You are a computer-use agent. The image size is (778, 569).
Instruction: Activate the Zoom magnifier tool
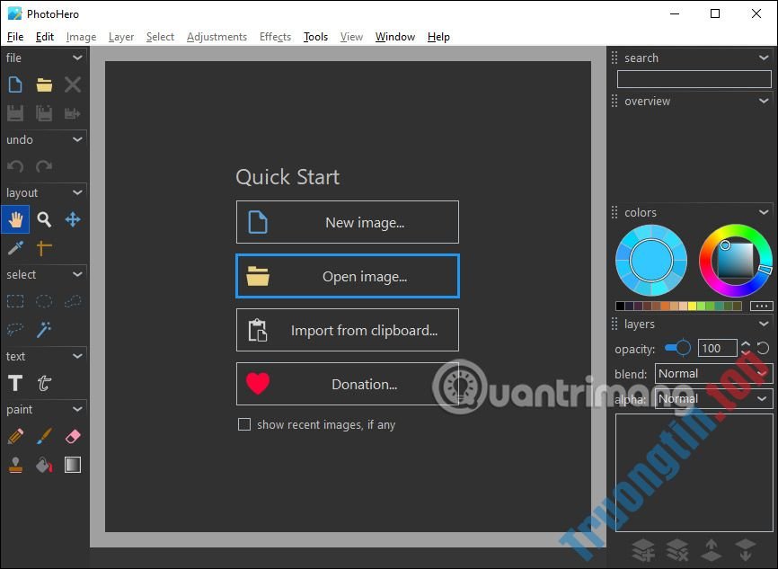[44, 218]
